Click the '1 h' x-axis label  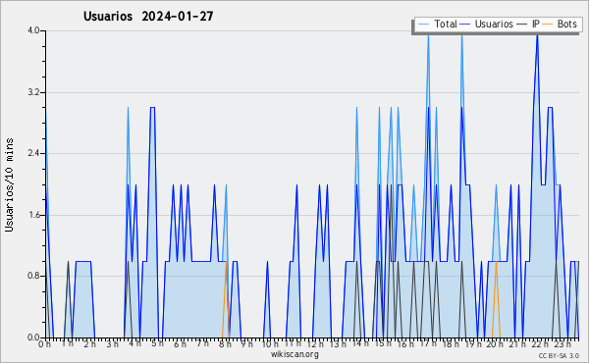(68, 343)
